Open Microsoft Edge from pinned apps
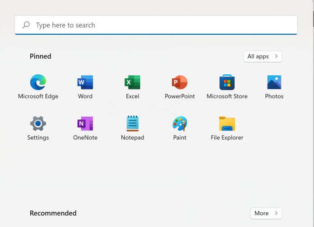Screen dimensions: 314x227 38,82
